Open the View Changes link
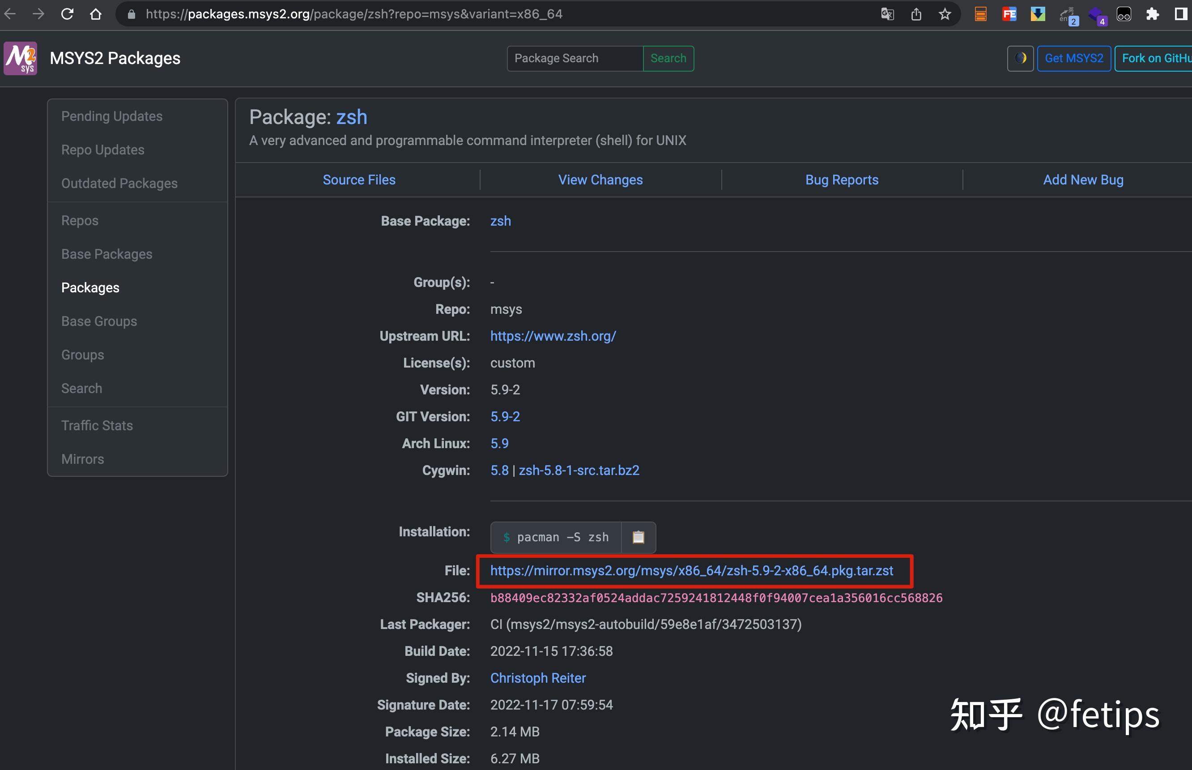Screen dimensions: 1192x770 tap(600, 180)
